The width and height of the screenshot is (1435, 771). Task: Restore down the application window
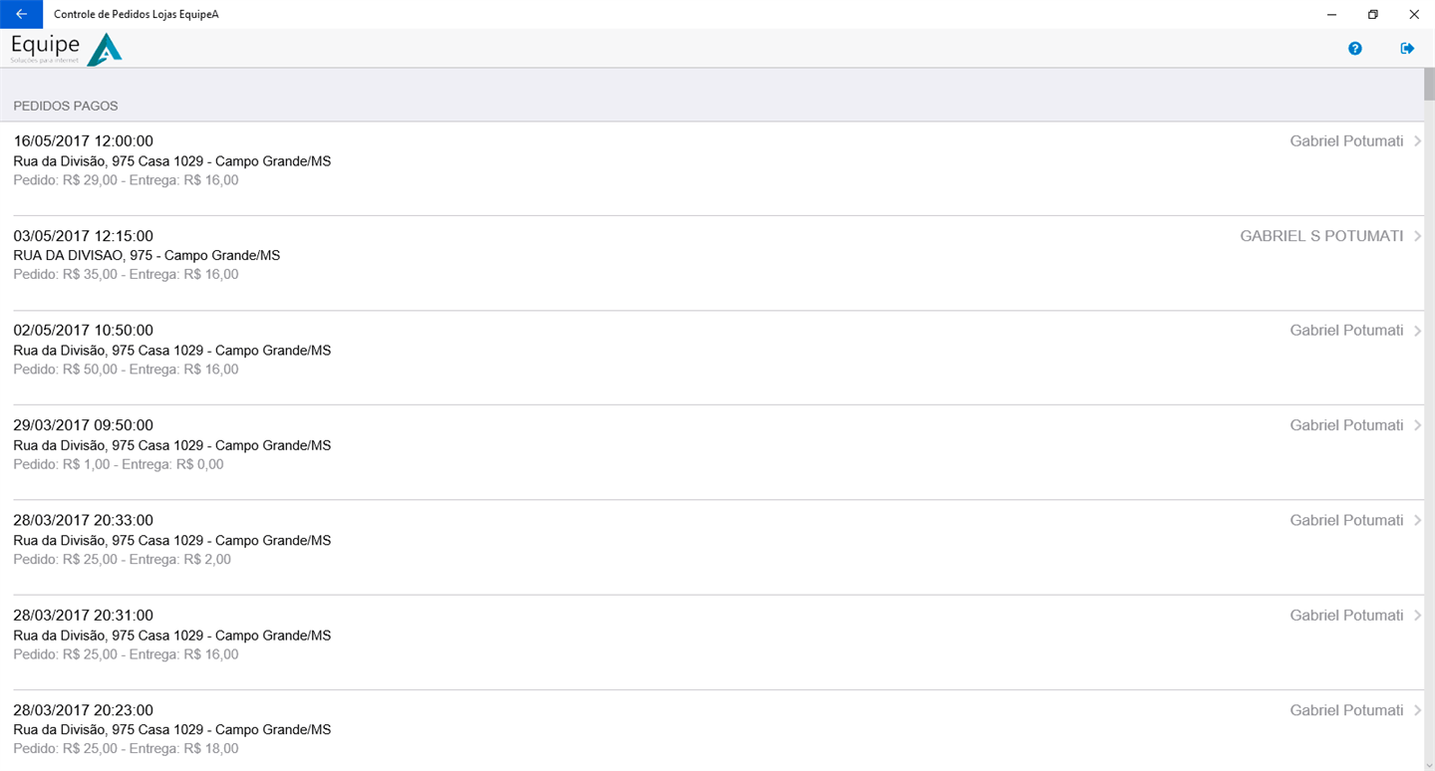1372,14
